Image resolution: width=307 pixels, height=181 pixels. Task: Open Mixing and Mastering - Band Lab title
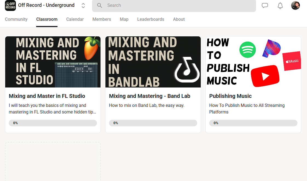[x=150, y=96]
